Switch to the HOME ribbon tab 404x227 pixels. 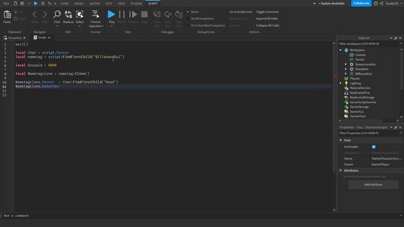pyautogui.click(x=64, y=4)
